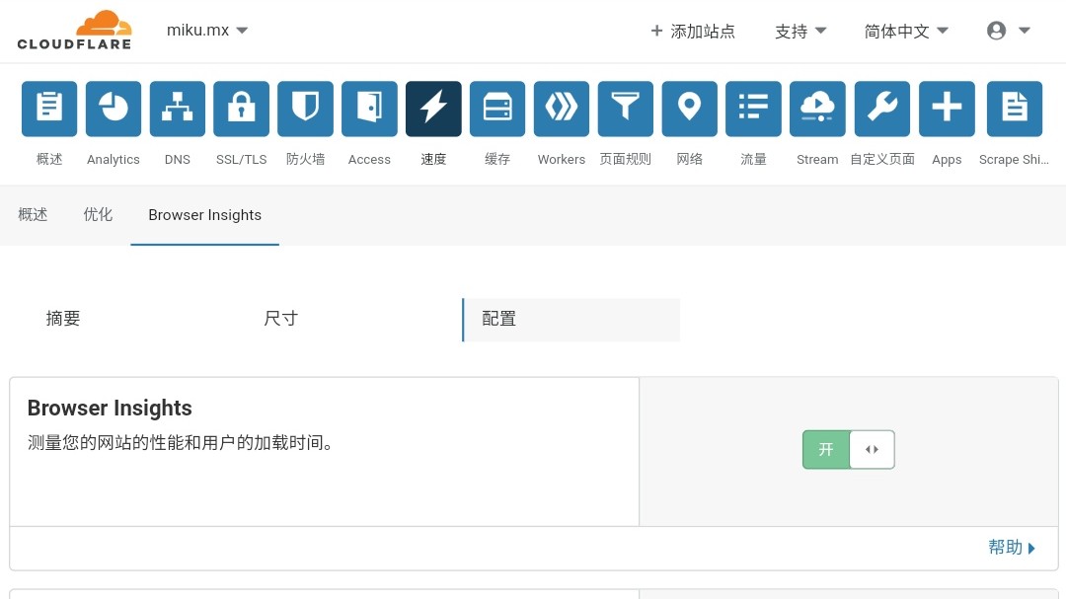Open the Stream cloud play icon
The image size is (1066, 599).
(817, 109)
